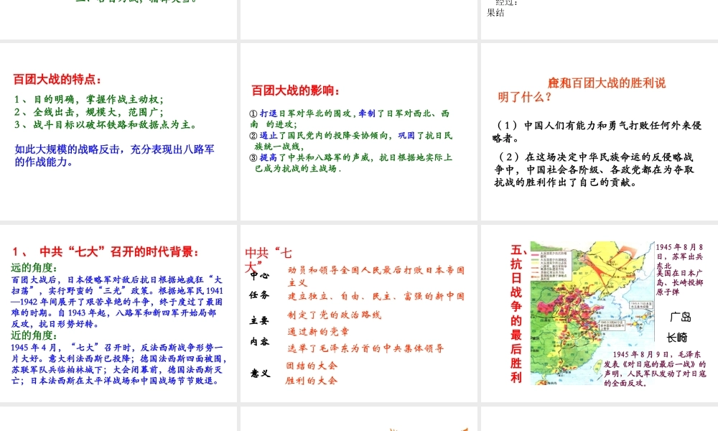This screenshot has height=431, width=718.
Task: Click point ① 打退日军对华北的围攻
Action: point(350,119)
